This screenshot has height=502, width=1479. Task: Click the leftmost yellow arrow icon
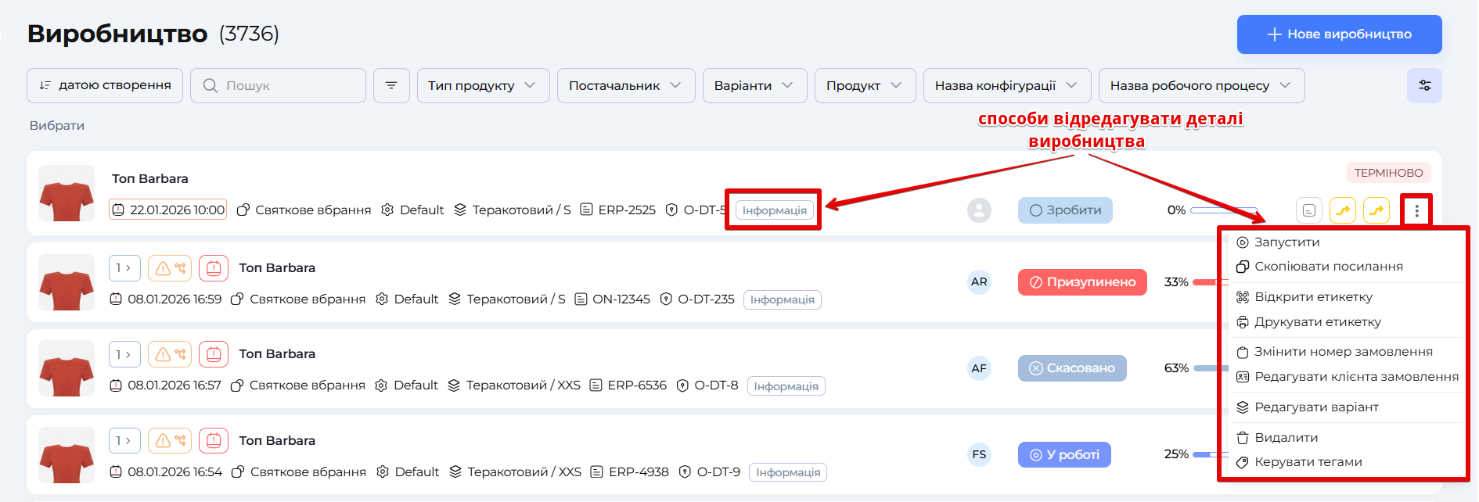coord(1343,210)
